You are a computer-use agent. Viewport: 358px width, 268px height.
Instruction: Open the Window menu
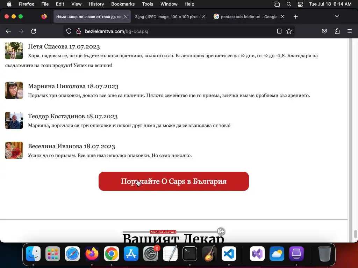pyautogui.click(x=169, y=4)
